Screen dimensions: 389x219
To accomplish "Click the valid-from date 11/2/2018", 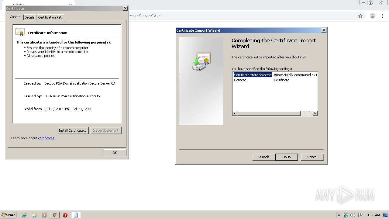I will point(54,109).
